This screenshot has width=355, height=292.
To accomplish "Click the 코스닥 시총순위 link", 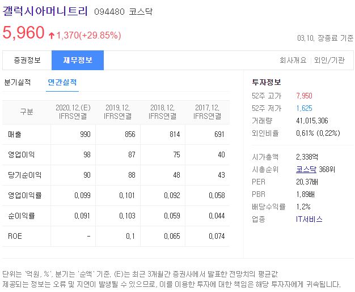I will point(306,169).
